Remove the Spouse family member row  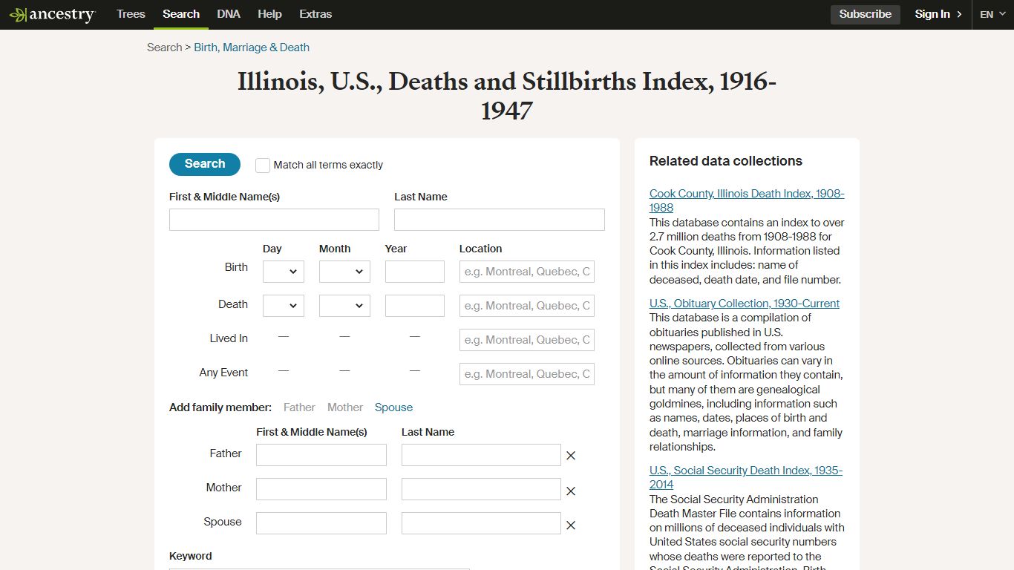(x=571, y=525)
